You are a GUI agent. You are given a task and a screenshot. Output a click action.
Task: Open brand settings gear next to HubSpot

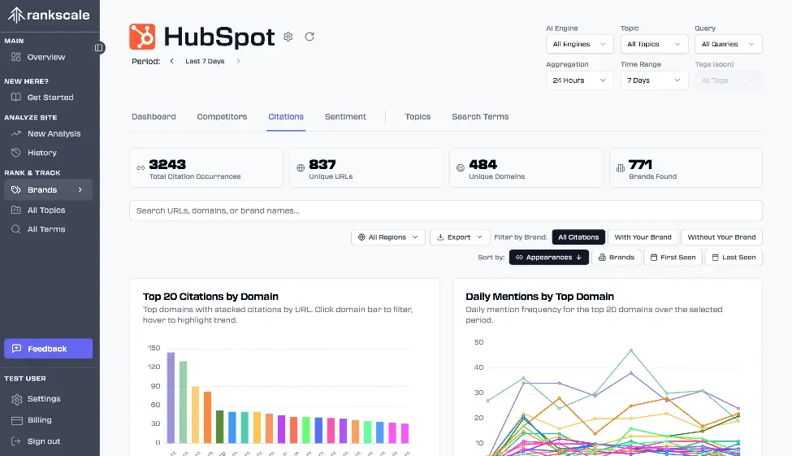point(288,37)
